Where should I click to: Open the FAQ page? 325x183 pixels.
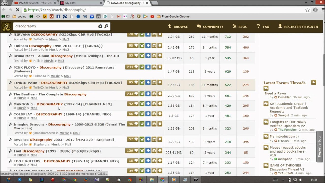[263, 26]
